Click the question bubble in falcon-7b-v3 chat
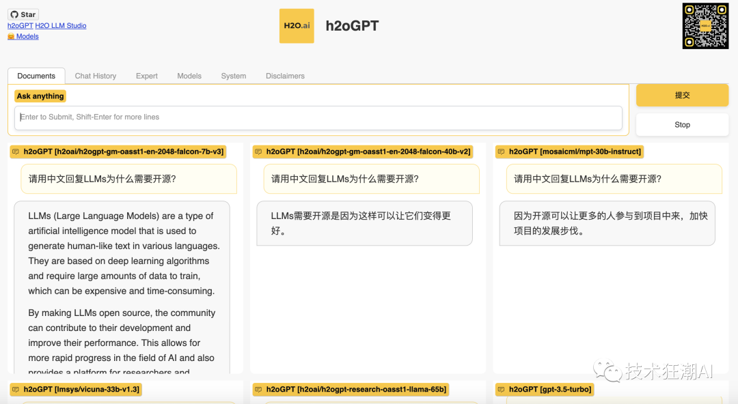Viewport: 738px width, 404px height. 129,179
